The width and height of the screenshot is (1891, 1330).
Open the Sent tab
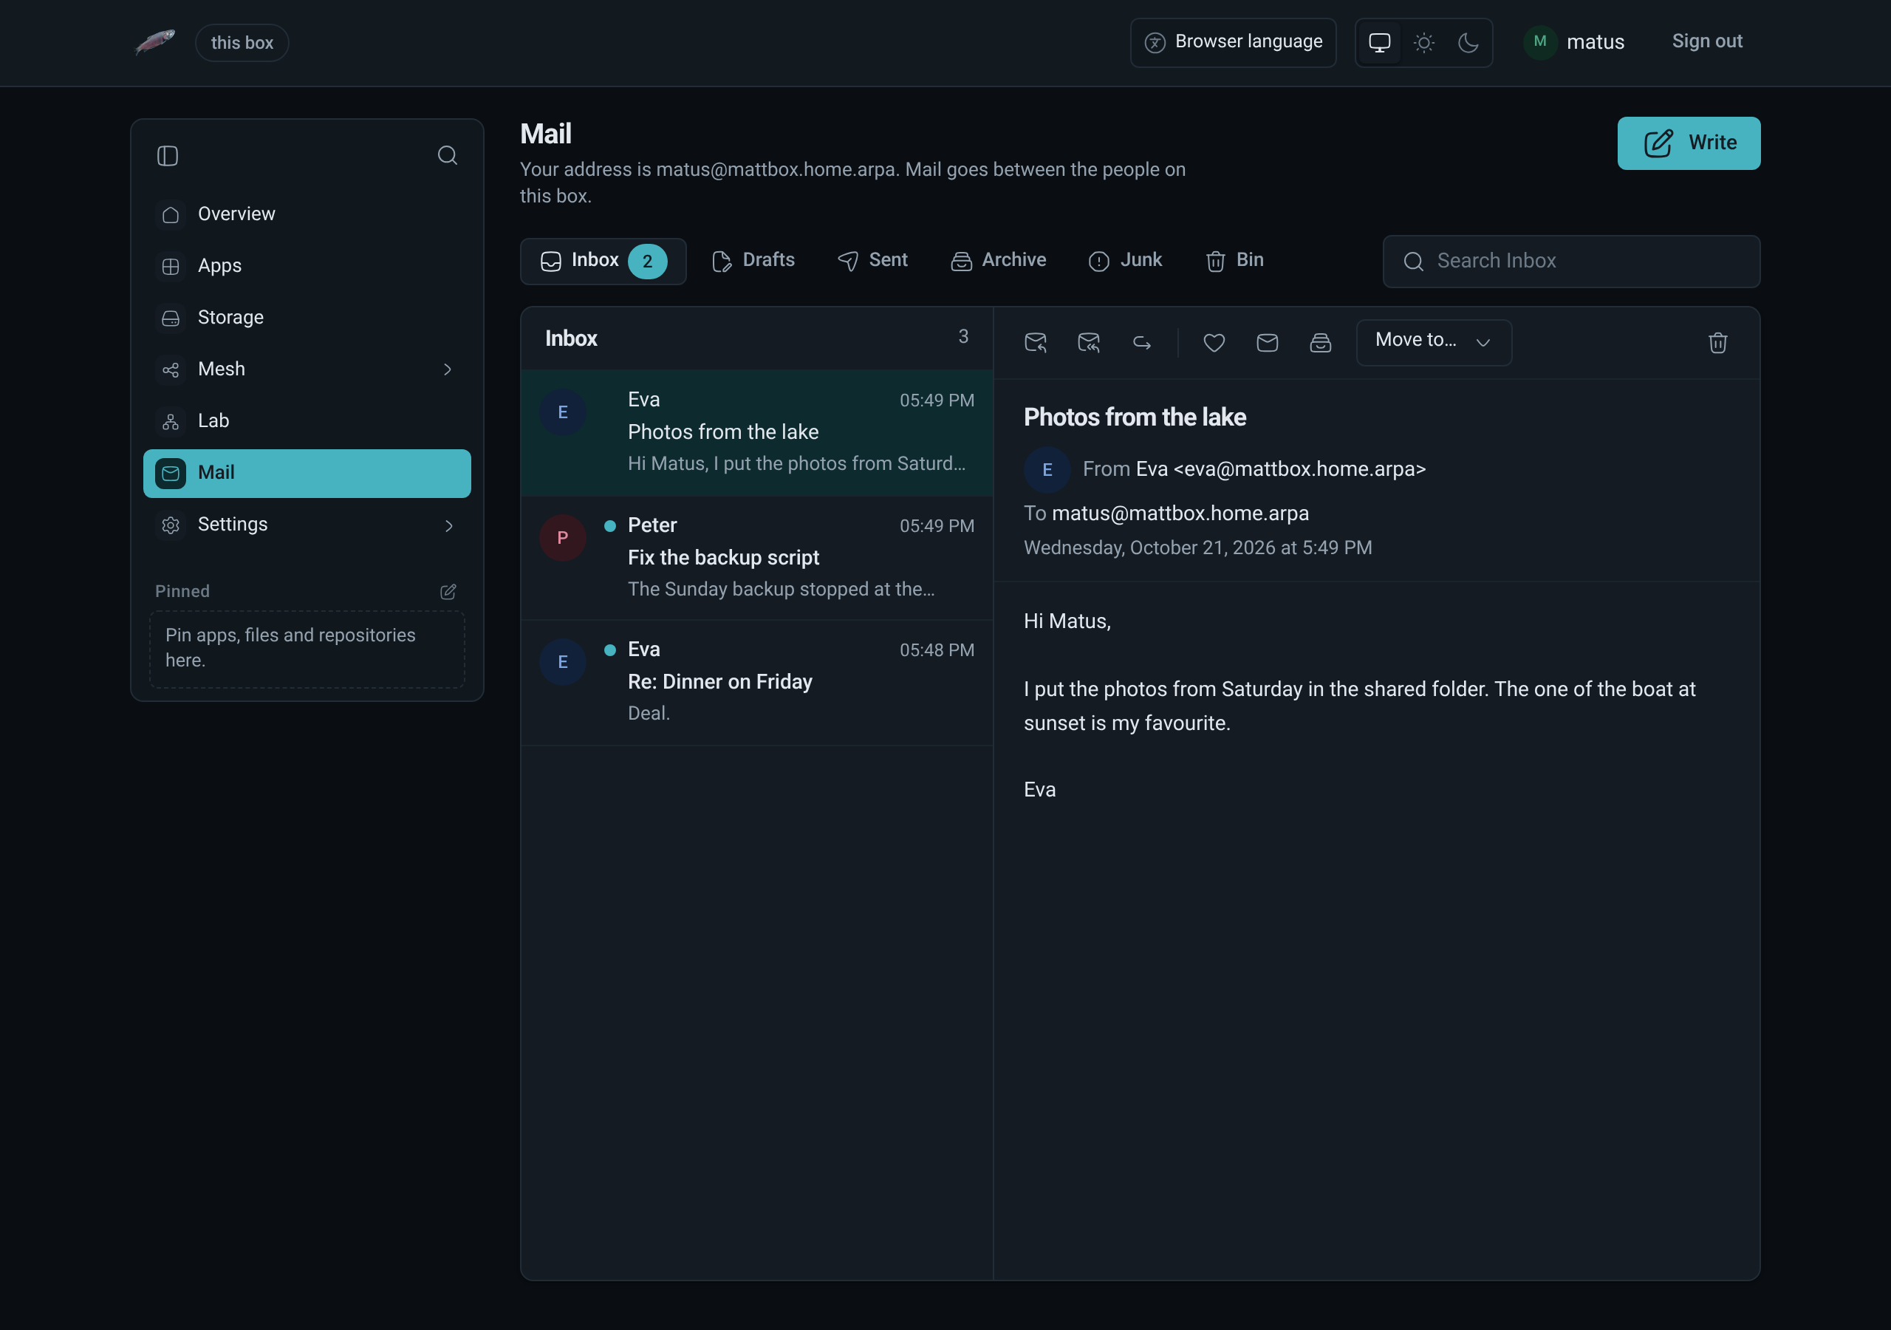coord(872,262)
